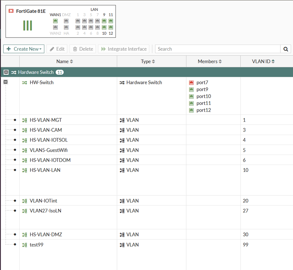
Task: Click the DMZ port icon in faceplate
Action: coord(66,21)
